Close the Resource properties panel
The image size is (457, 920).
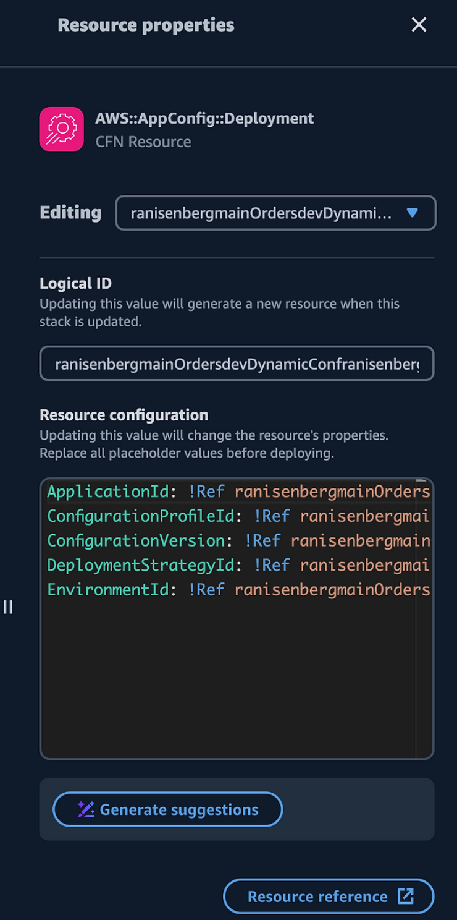pos(419,25)
